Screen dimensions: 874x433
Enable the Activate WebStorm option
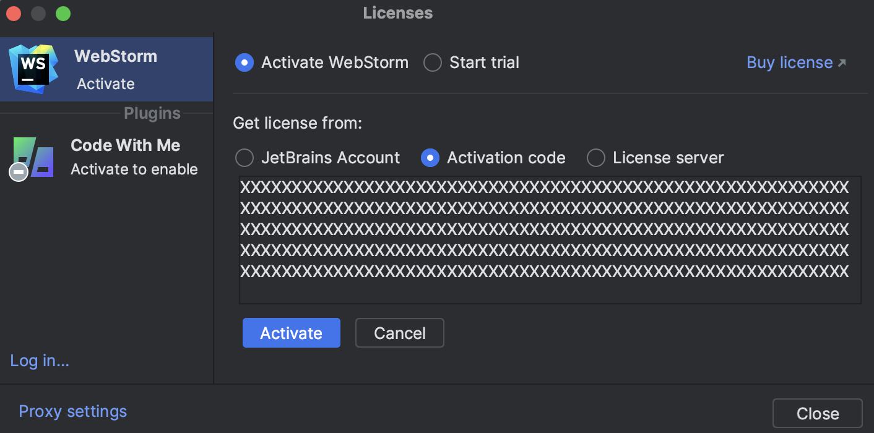244,62
